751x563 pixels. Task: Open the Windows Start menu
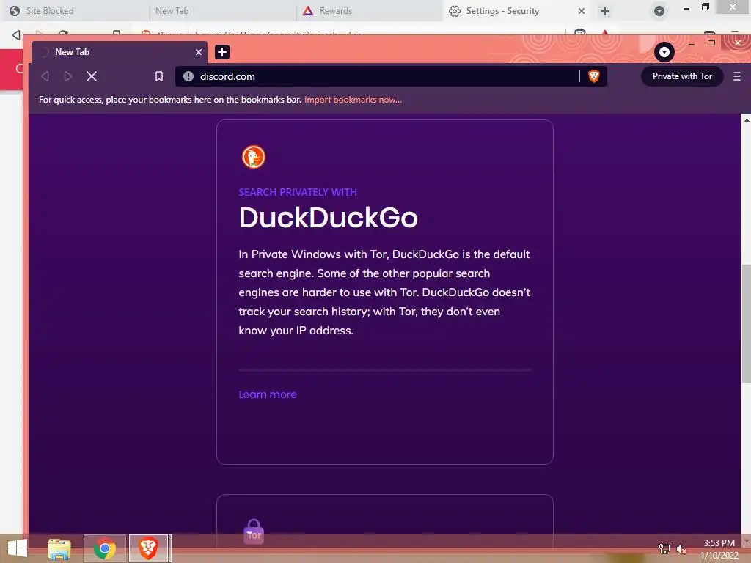(x=18, y=548)
